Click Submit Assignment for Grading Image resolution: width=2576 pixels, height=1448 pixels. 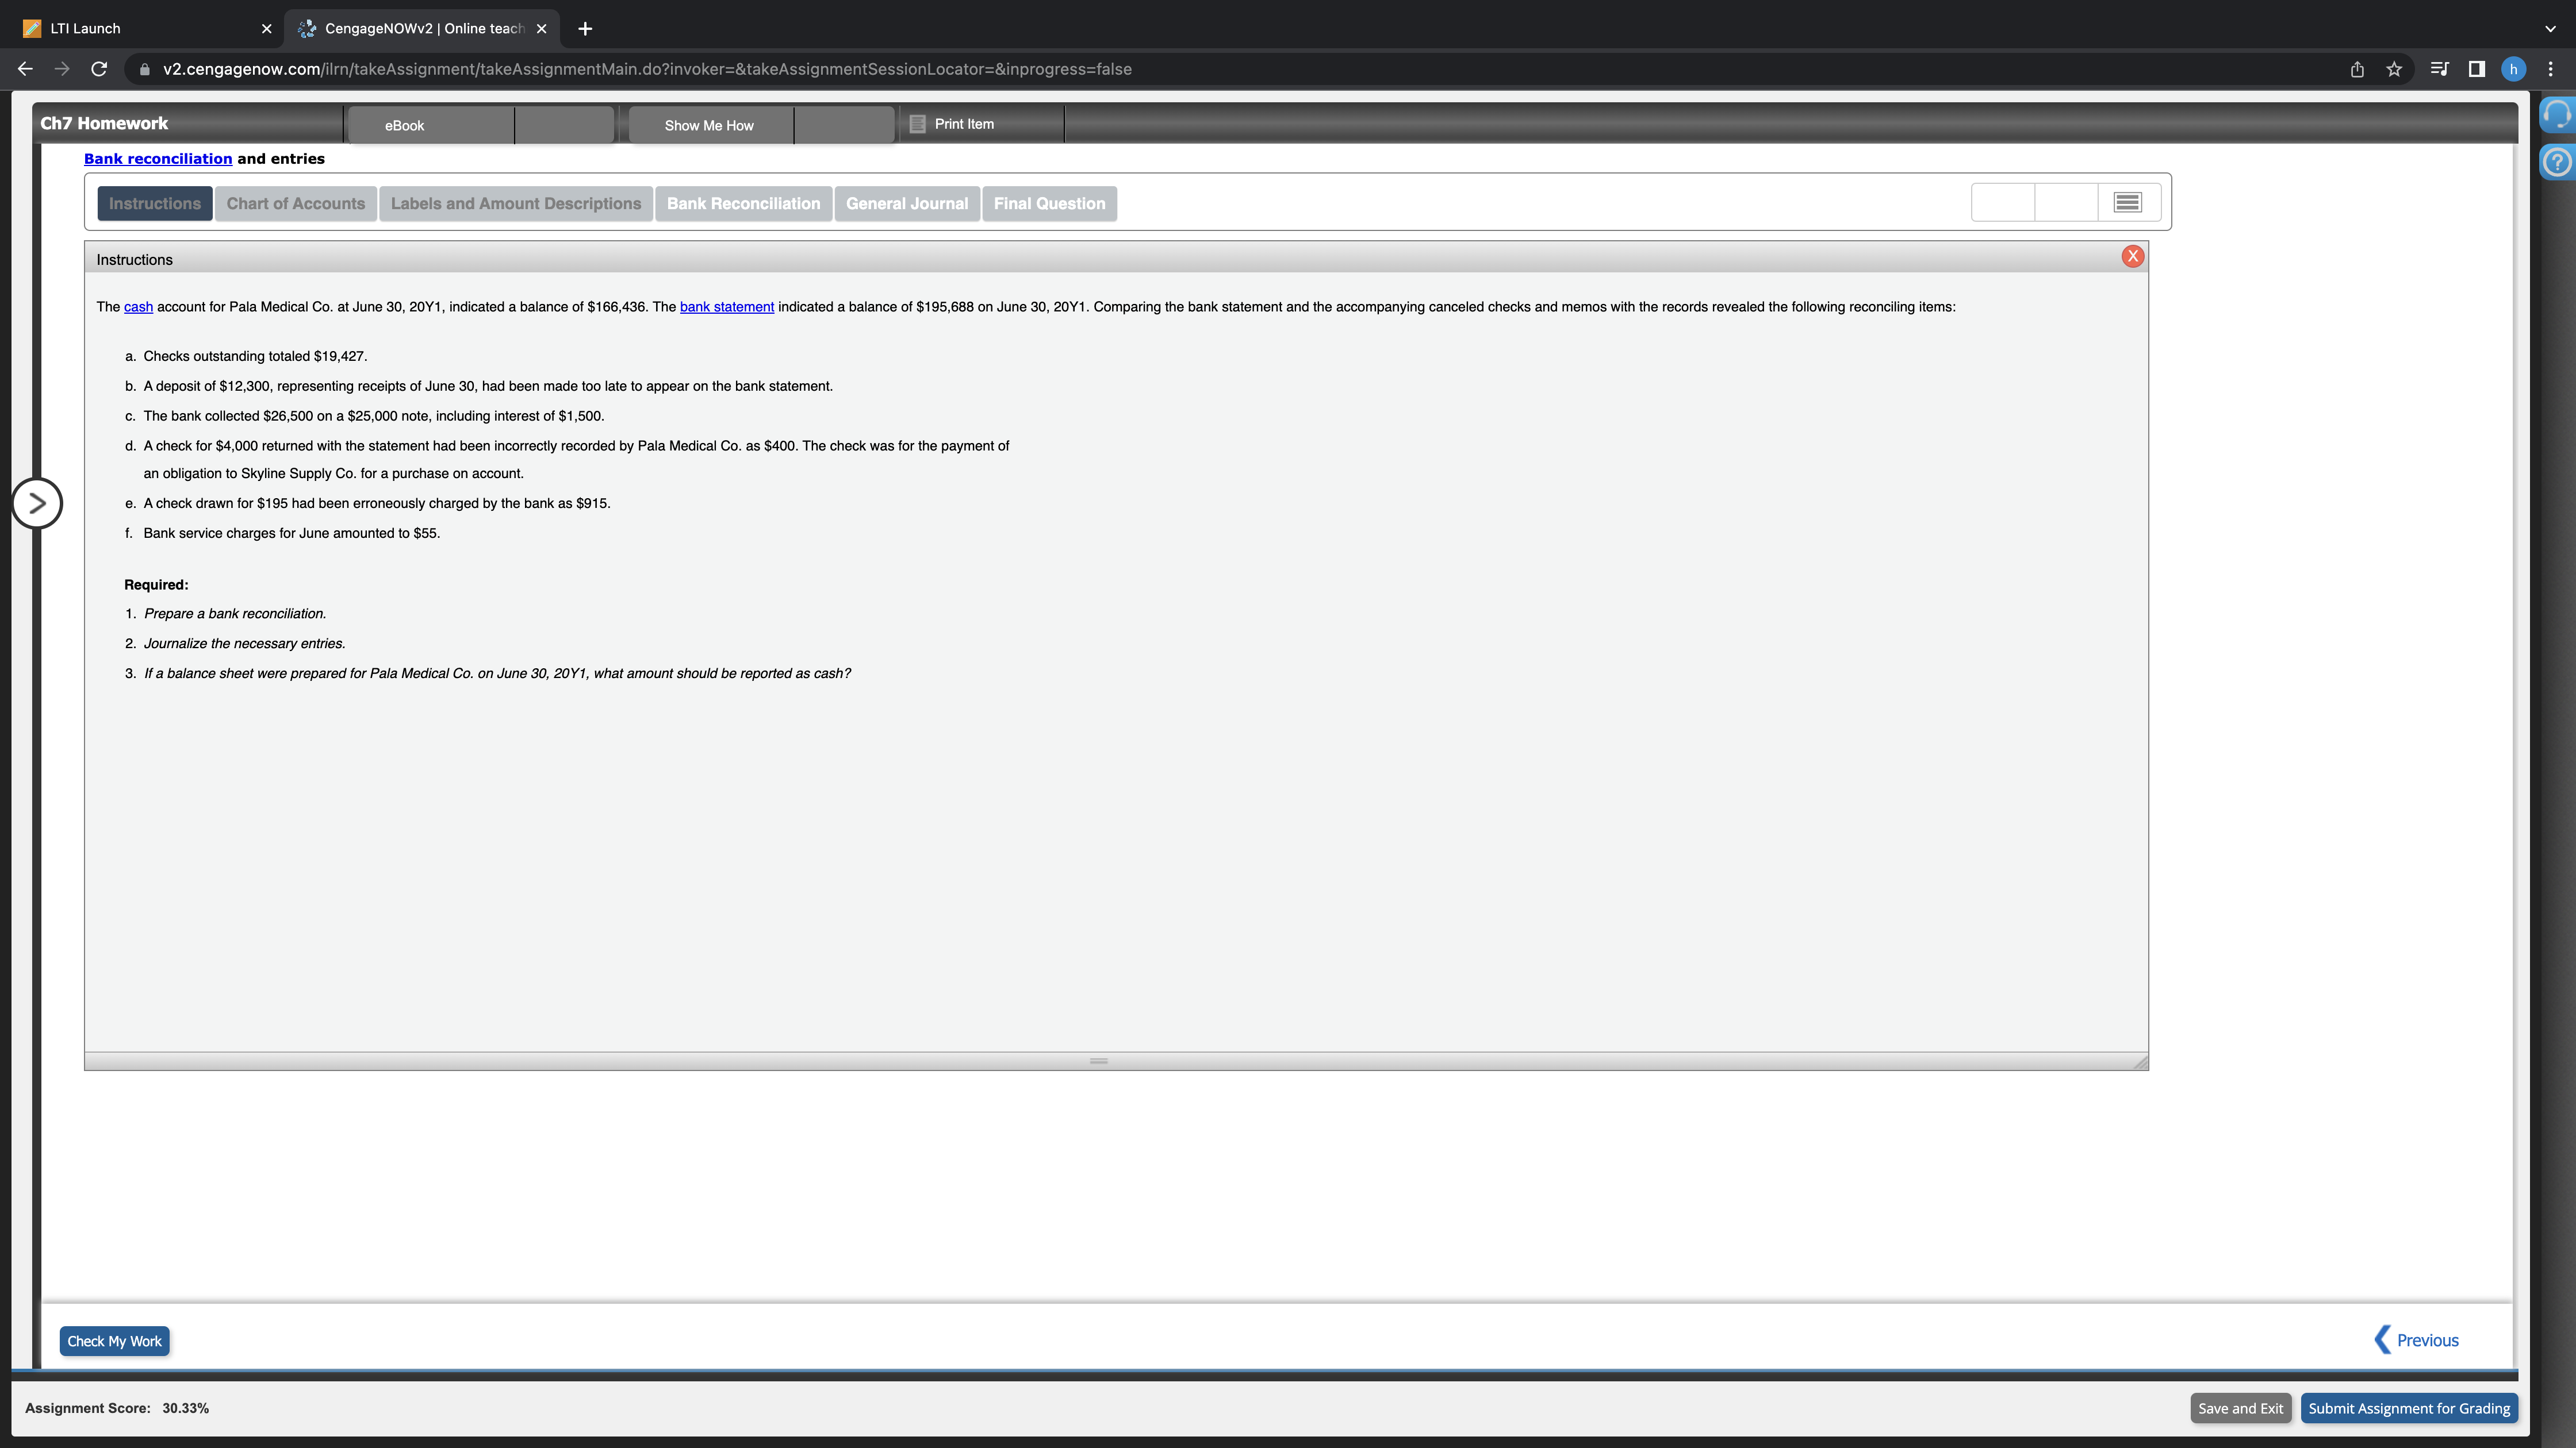coord(2409,1407)
